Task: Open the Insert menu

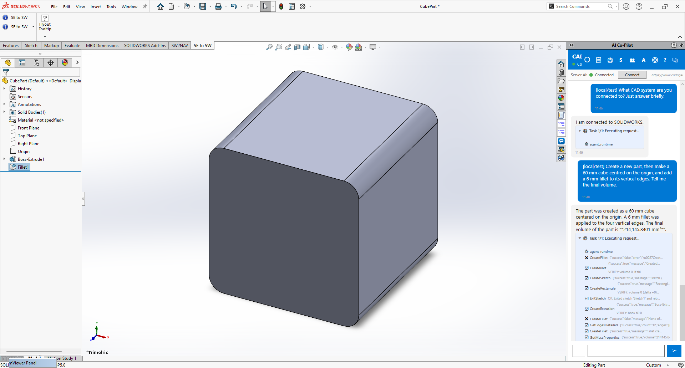Action: 96,7
